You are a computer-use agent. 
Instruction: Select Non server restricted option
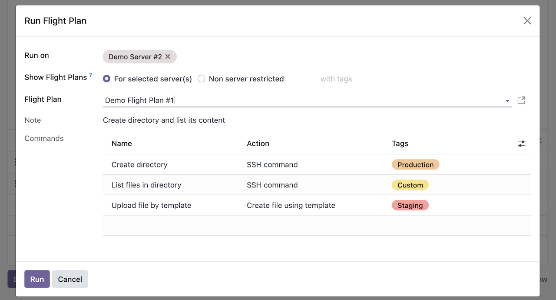[202, 79]
